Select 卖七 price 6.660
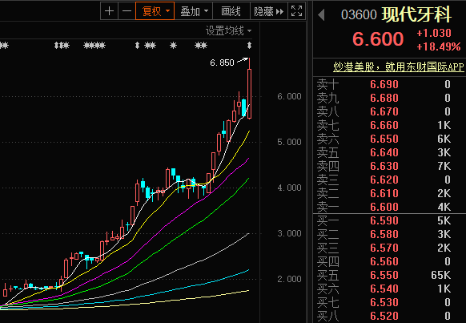 point(384,125)
